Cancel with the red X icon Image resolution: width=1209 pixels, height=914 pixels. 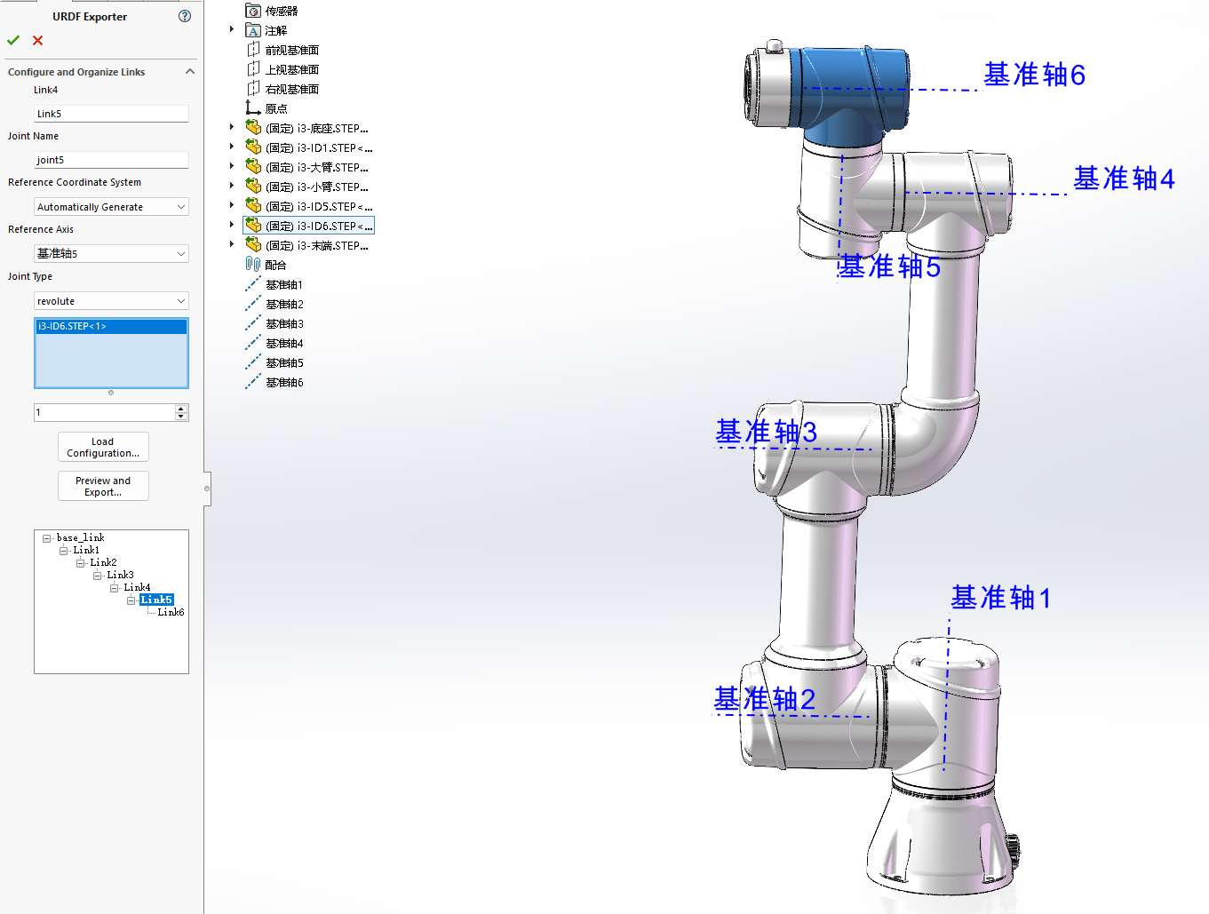(37, 40)
